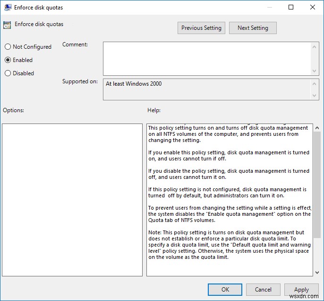Image resolution: width=324 pixels, height=301 pixels.
Task: Click the Help pane scrollbar thumb
Action: 317,185
